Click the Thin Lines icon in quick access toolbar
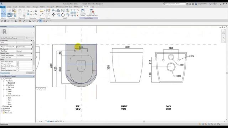 coord(41,21)
